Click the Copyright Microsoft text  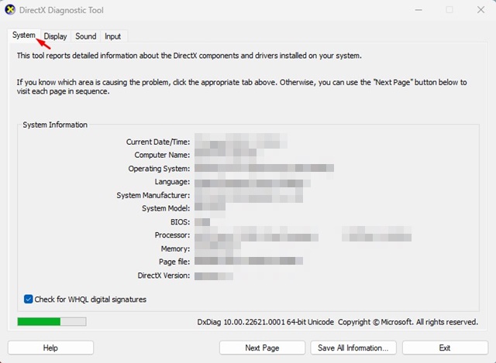coord(408,322)
